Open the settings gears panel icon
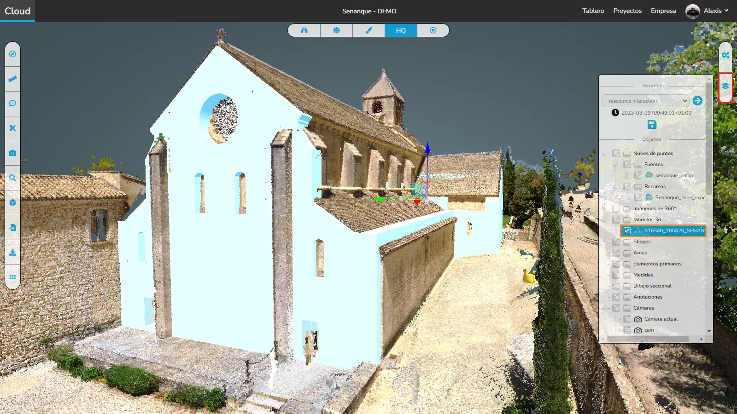The width and height of the screenshot is (737, 414). tap(725, 55)
